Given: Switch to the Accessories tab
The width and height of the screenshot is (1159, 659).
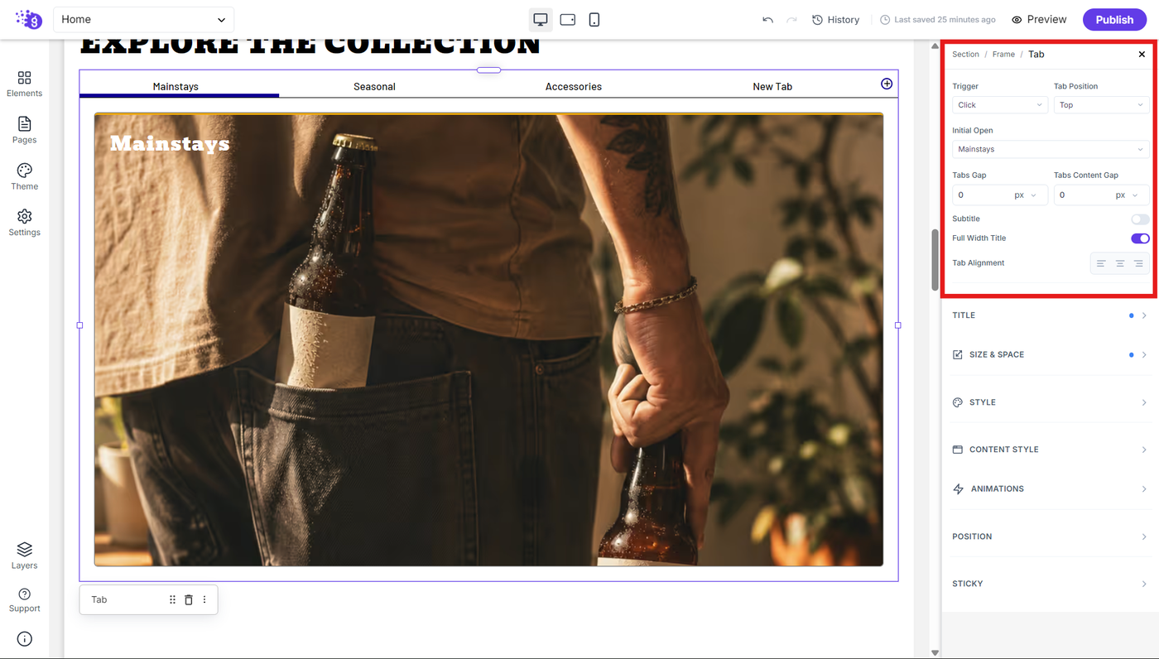Looking at the screenshot, I should click(x=574, y=86).
